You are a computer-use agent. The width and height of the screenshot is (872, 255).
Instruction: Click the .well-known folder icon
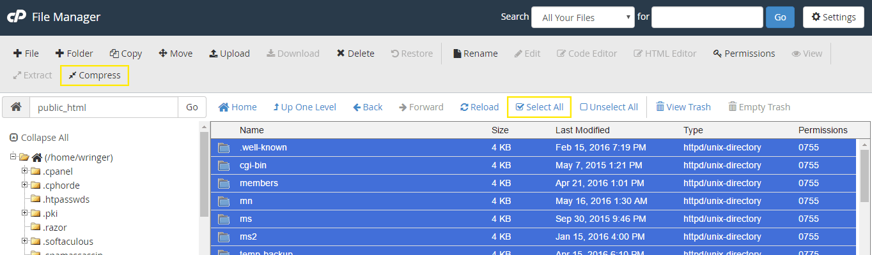224,147
